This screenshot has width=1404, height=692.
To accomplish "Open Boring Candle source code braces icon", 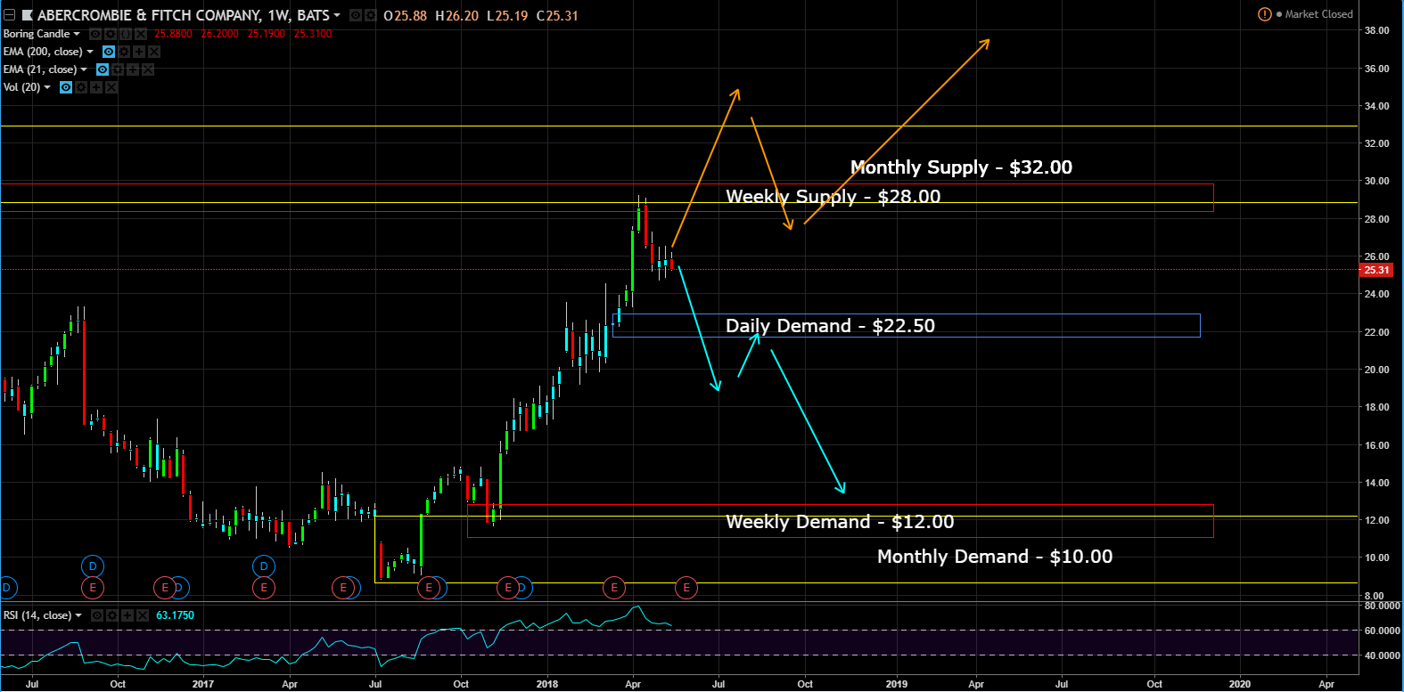I will [126, 34].
